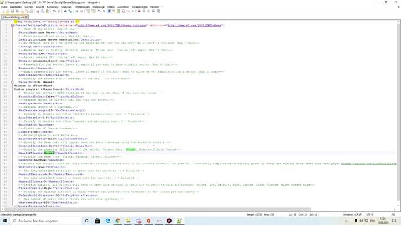Play back the recorded macro icon
Screen dimensions: 401x225
point(149,11)
